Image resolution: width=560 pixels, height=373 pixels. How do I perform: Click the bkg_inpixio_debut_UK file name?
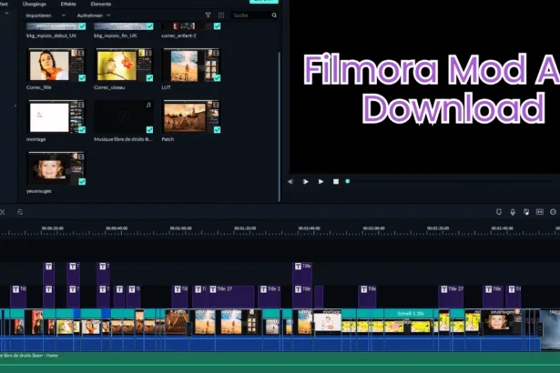coord(51,35)
